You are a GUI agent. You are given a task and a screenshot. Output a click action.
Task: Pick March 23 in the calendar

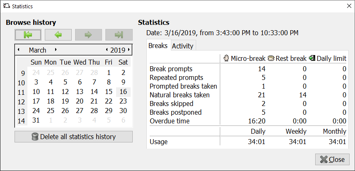pos(123,101)
